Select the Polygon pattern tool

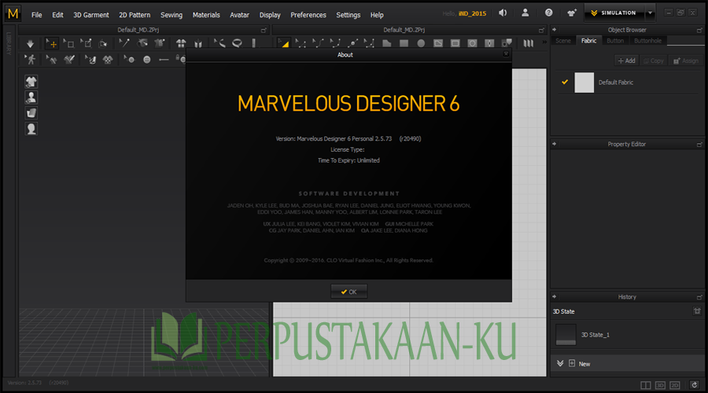tap(387, 43)
